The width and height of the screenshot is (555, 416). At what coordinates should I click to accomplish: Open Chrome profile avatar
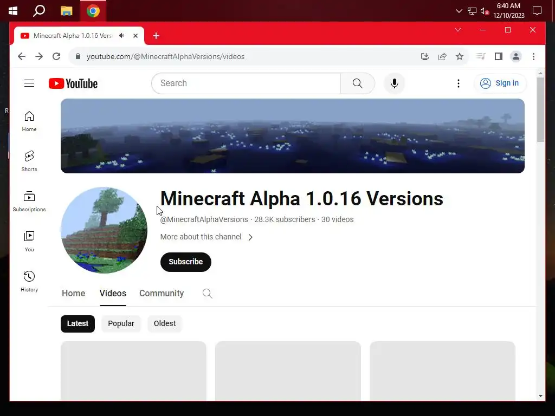(516, 56)
